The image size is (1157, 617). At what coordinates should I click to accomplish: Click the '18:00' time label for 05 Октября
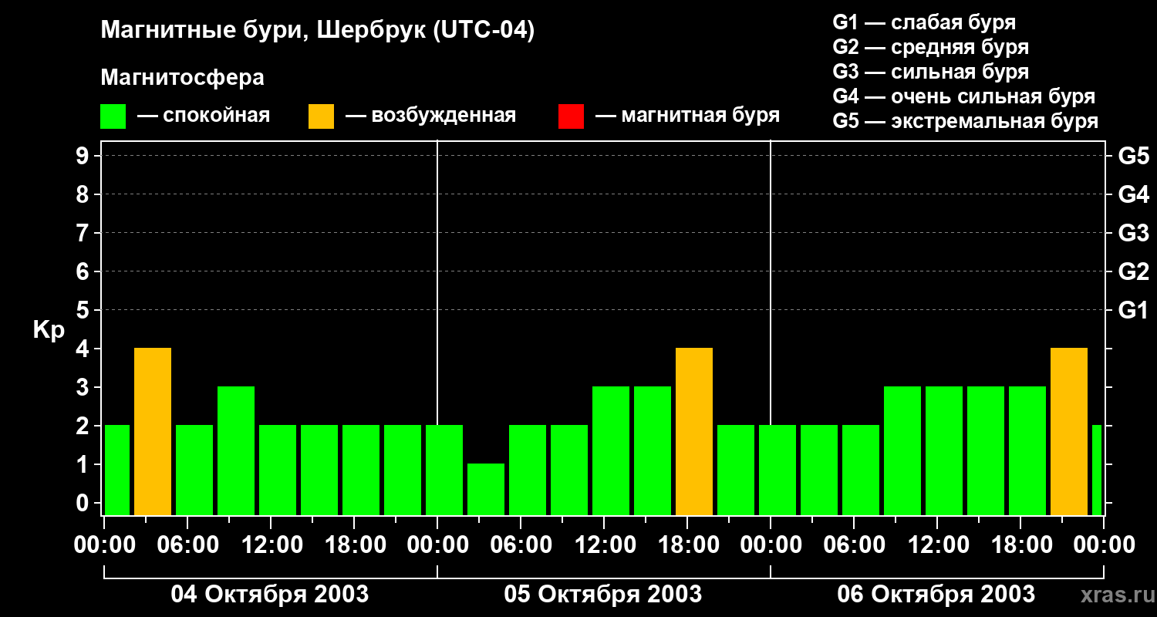[x=687, y=545]
